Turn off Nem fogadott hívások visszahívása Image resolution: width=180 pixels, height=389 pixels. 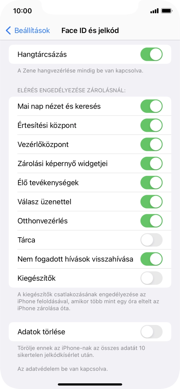tap(151, 259)
